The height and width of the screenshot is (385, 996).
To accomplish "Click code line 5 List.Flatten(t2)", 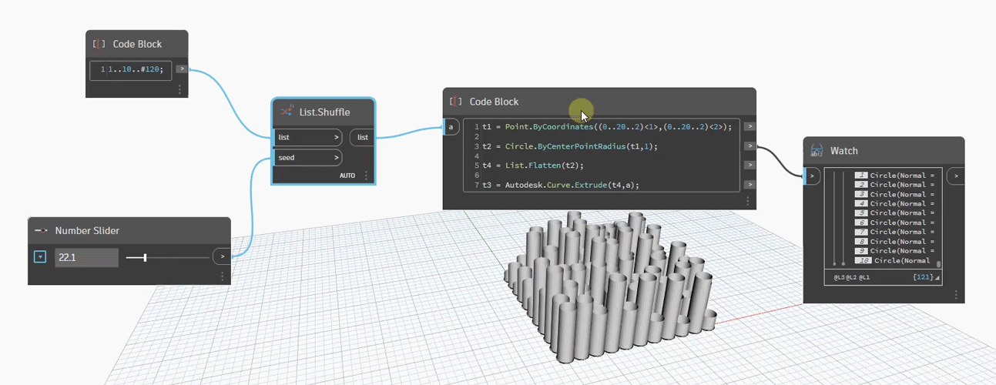I will pyautogui.click(x=533, y=166).
